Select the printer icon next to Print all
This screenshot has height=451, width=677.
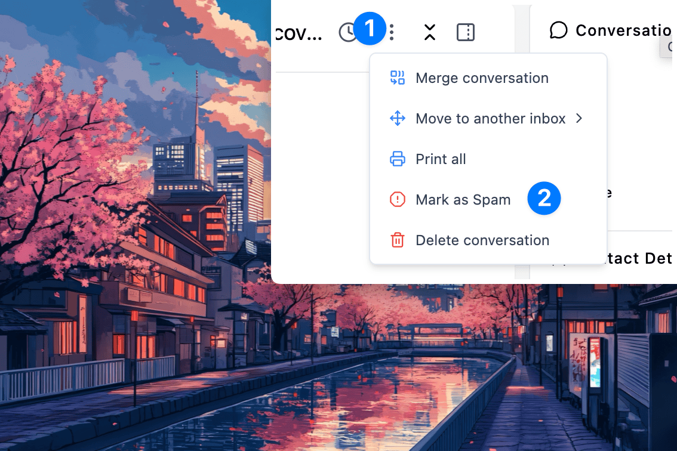pos(398,159)
